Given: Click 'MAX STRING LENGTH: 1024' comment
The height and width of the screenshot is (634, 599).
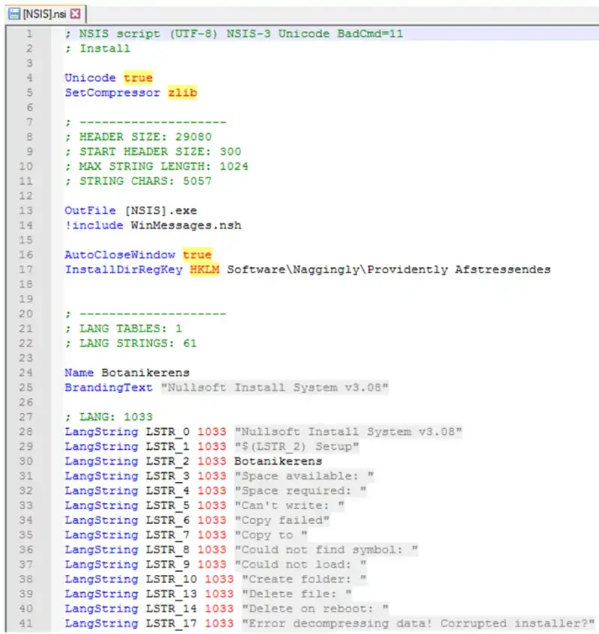Looking at the screenshot, I should (x=164, y=166).
